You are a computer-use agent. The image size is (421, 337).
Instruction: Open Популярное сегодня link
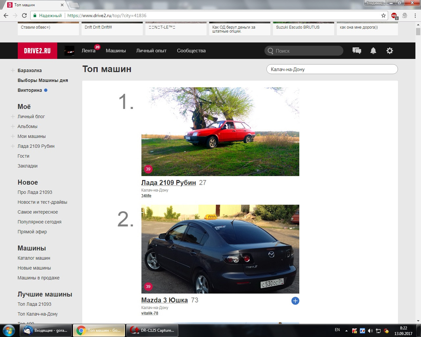coord(39,222)
